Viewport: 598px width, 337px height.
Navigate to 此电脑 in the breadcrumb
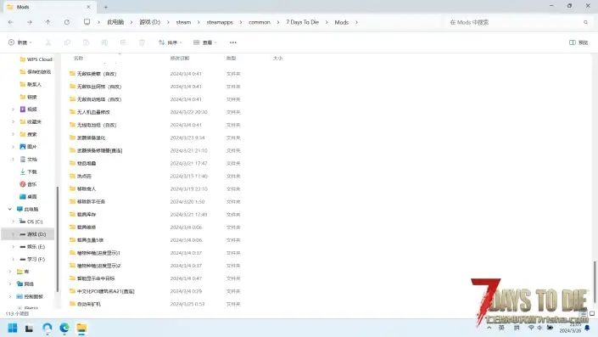(115, 22)
